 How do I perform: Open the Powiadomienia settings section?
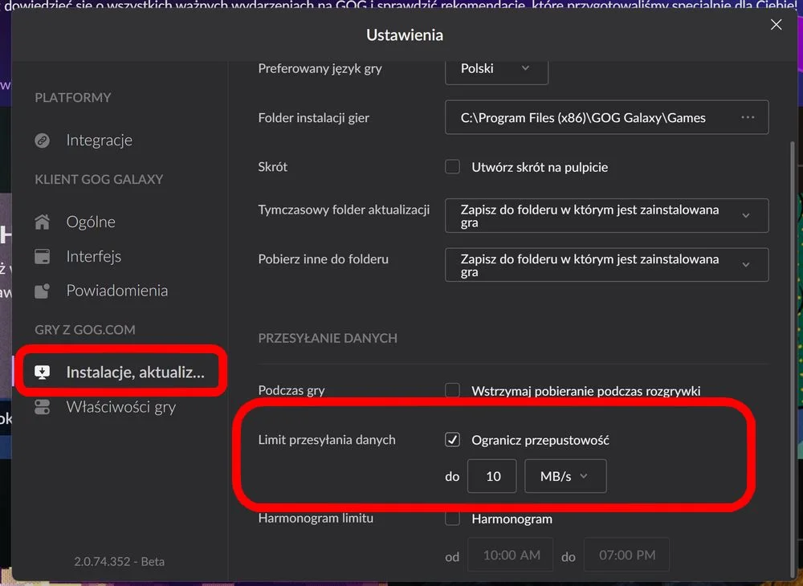117,291
